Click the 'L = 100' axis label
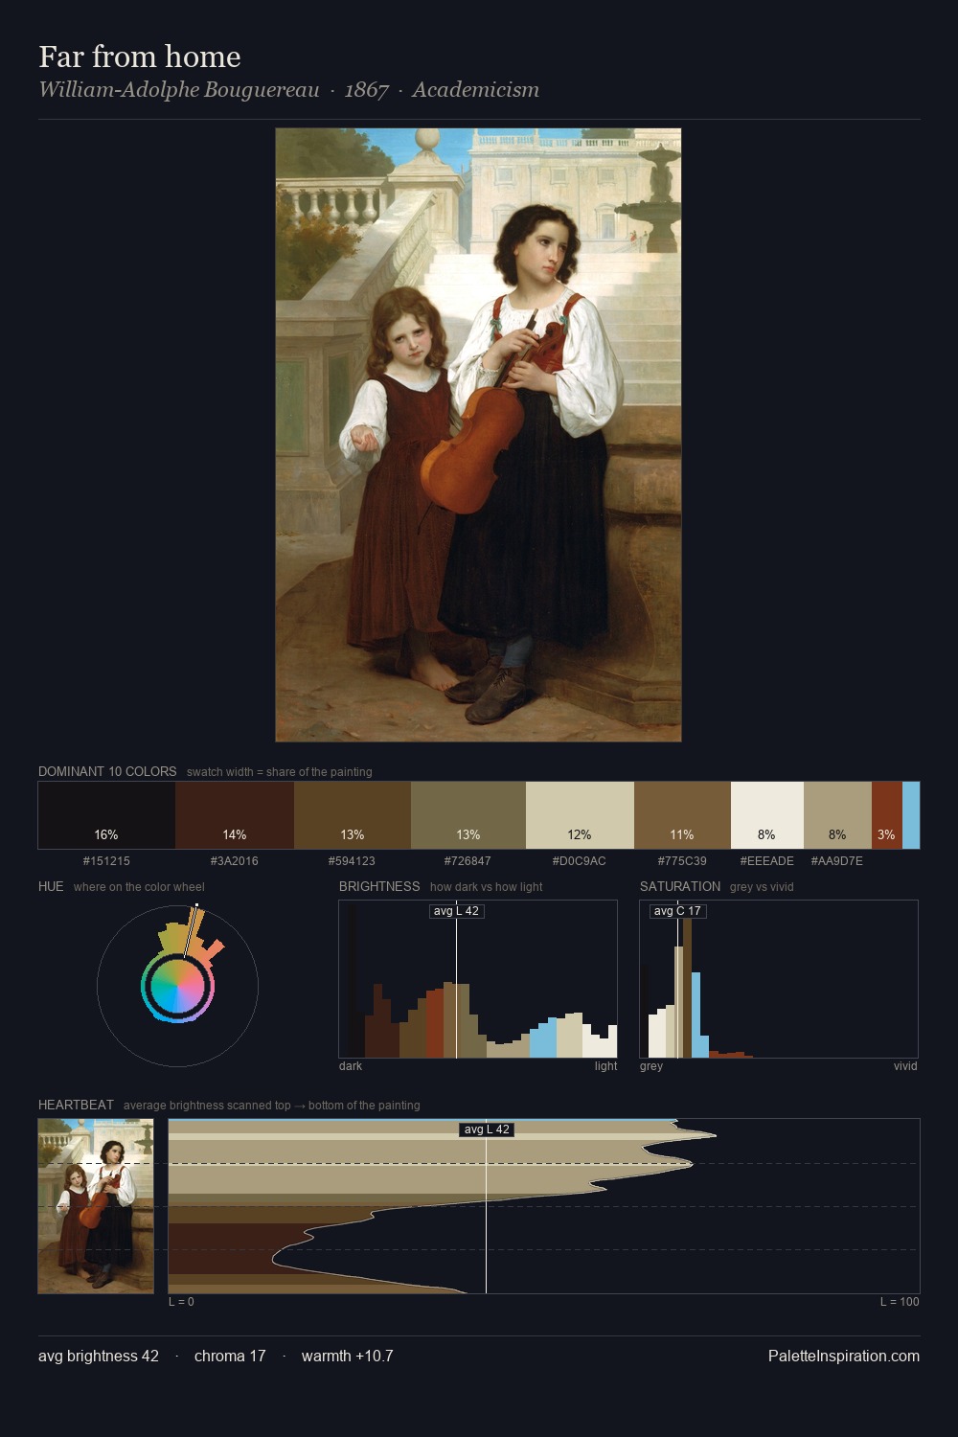Screen dimensions: 958x1437 pyautogui.click(x=900, y=1302)
